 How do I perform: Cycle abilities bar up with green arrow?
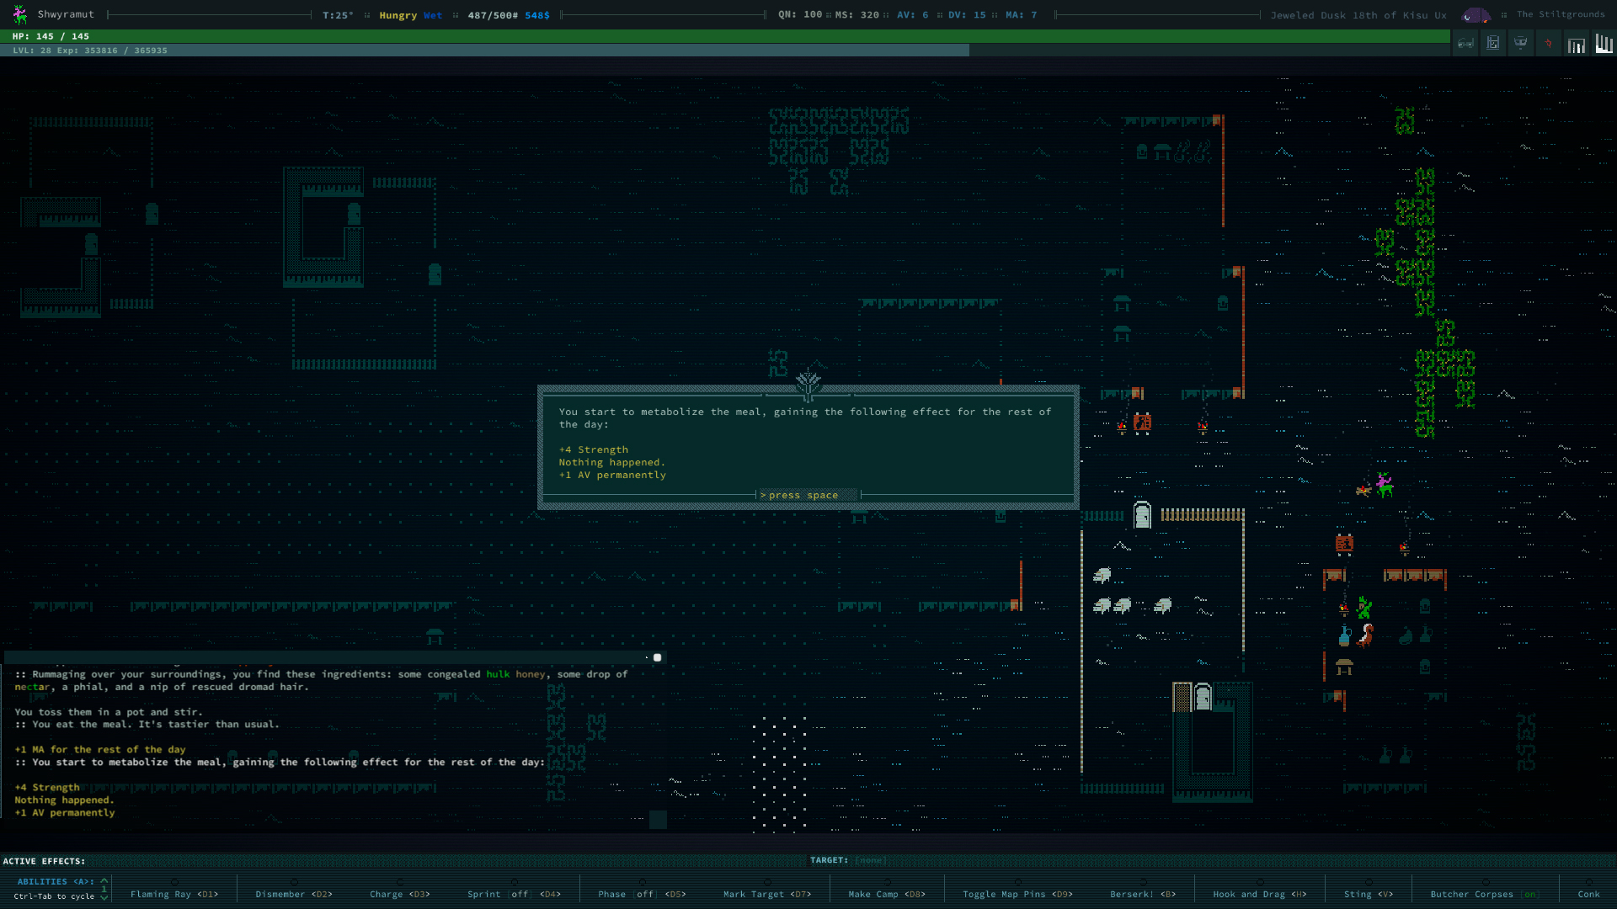104,880
